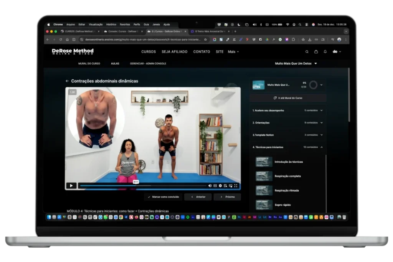Open the 'do' user account menu
The image size is (393, 262).
click(x=337, y=52)
